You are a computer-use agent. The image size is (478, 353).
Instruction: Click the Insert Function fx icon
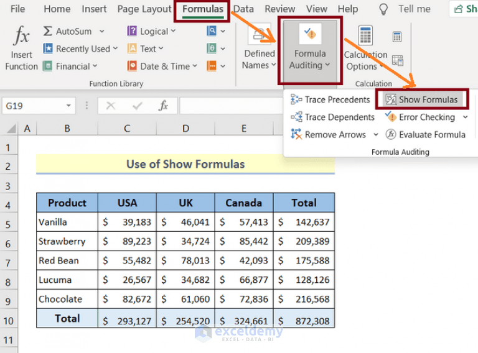21,35
